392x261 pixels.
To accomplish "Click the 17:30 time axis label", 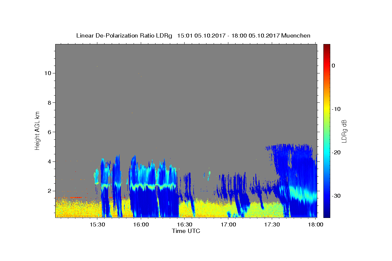I will (272, 224).
